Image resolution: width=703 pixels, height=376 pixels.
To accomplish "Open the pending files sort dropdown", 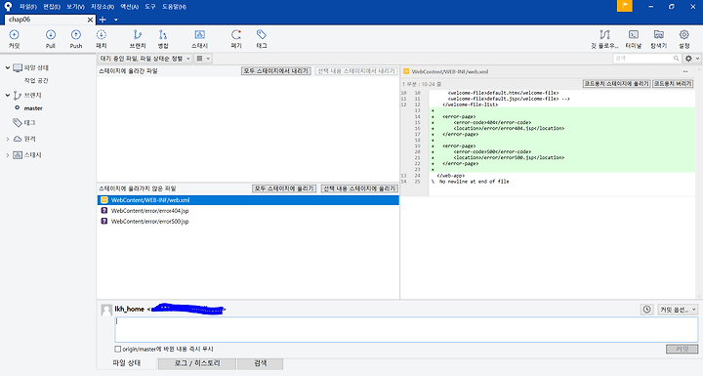I will tap(145, 59).
